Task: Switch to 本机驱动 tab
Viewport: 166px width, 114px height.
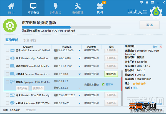Action: pos(33,8)
